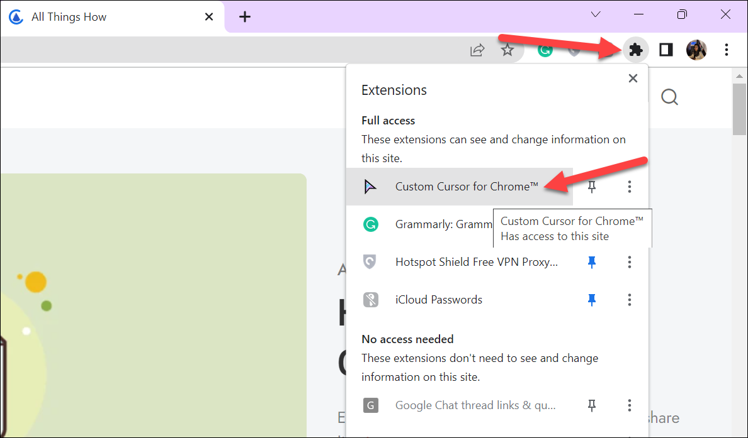Viewport: 748px width, 438px height.
Task: Open more options for Hotspot Shield
Action: coord(629,262)
